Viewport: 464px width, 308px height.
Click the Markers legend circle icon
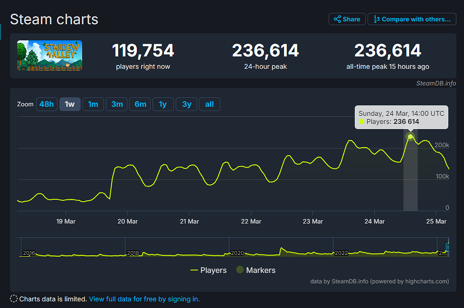pyautogui.click(x=240, y=270)
